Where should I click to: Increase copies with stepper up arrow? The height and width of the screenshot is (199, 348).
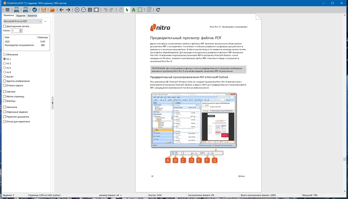click(21, 29)
